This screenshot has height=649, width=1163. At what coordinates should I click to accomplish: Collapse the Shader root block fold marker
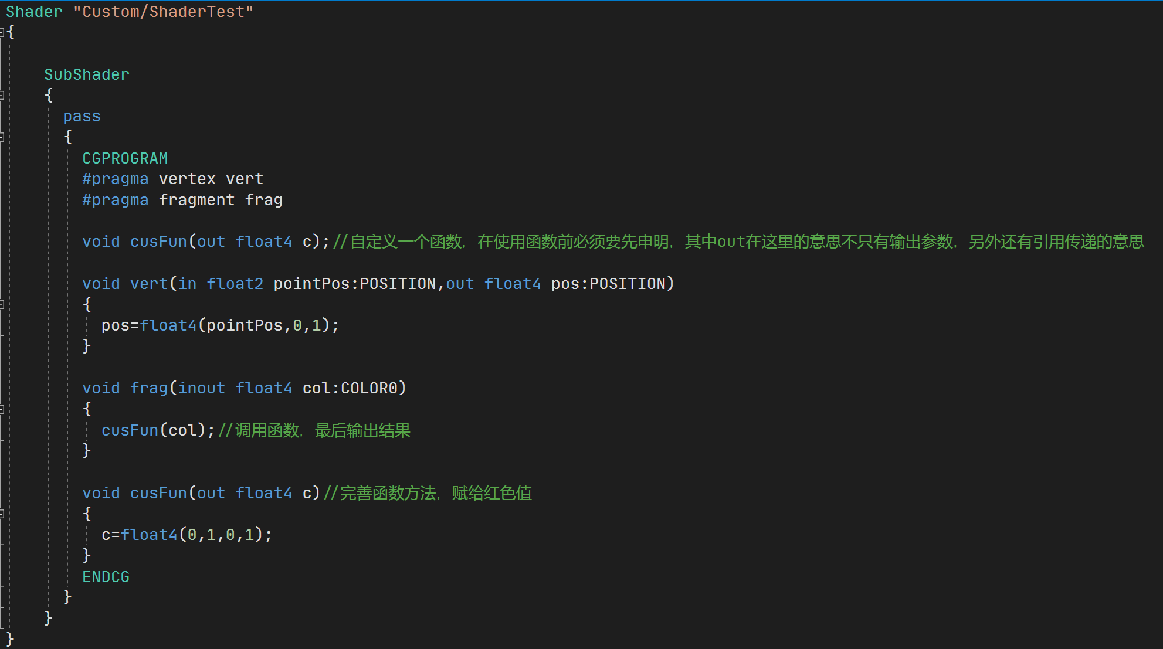click(x=2, y=32)
